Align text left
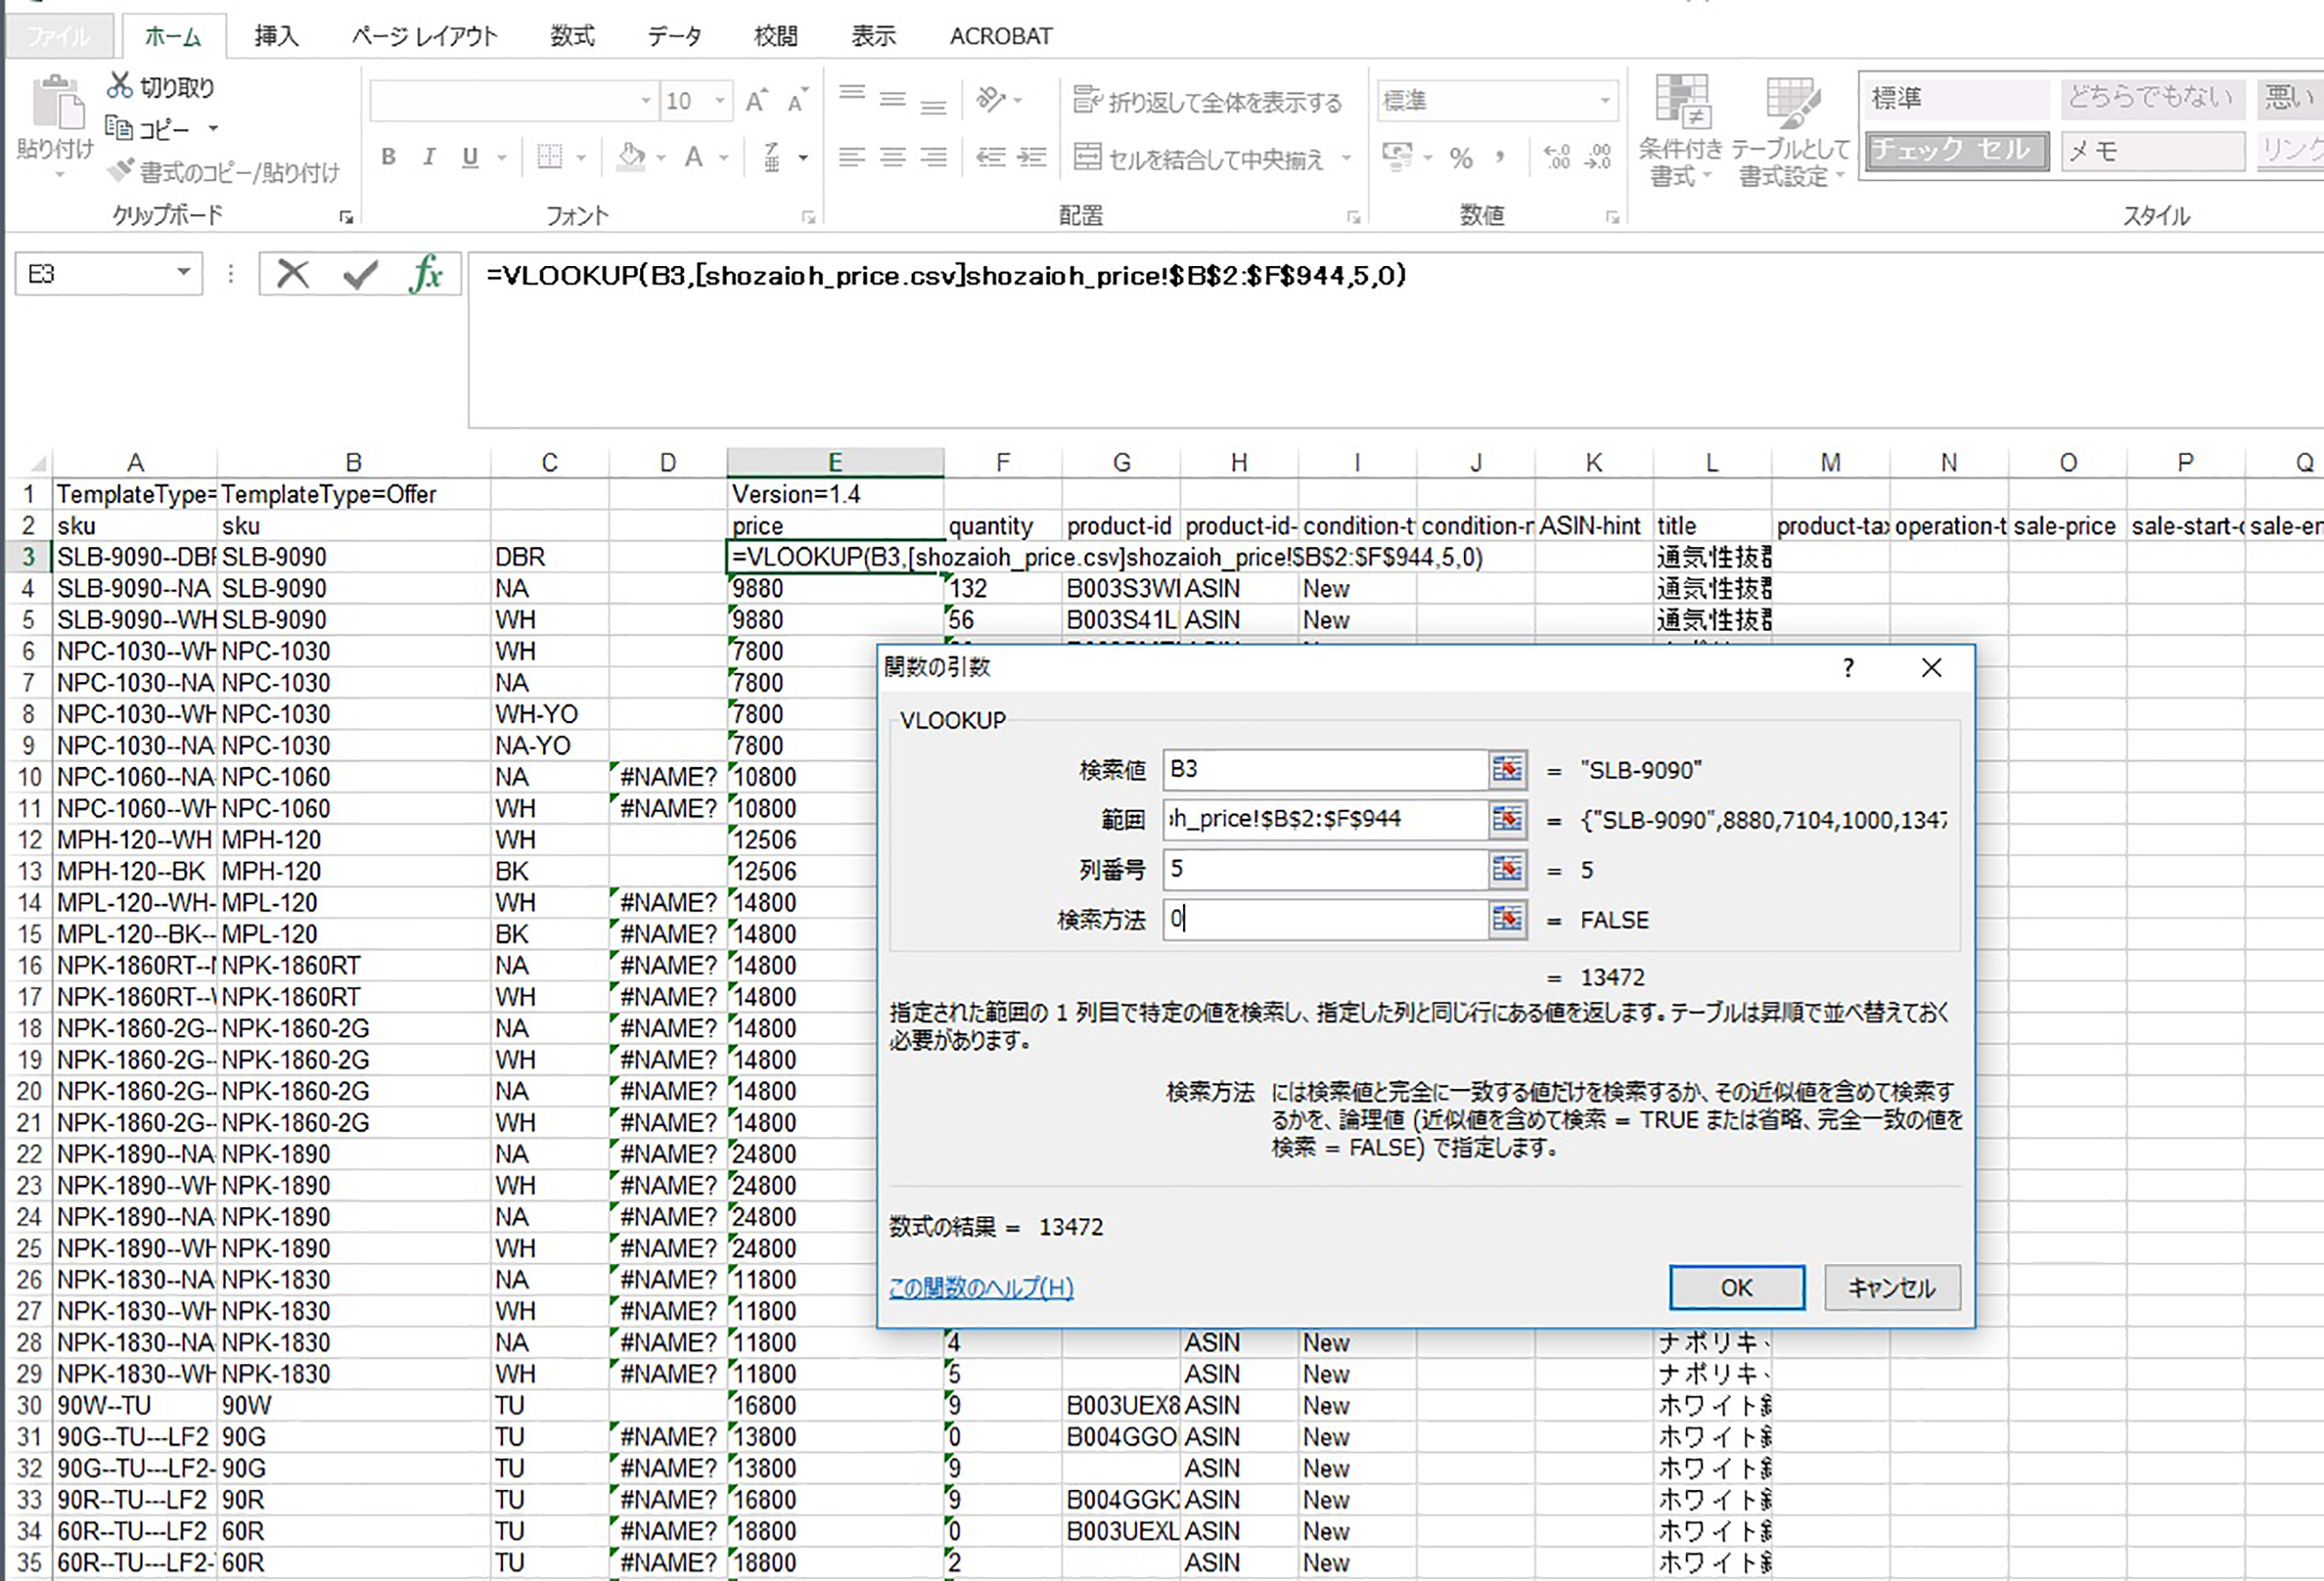Viewport: 2324px width, 1581px height. pyautogui.click(x=852, y=157)
